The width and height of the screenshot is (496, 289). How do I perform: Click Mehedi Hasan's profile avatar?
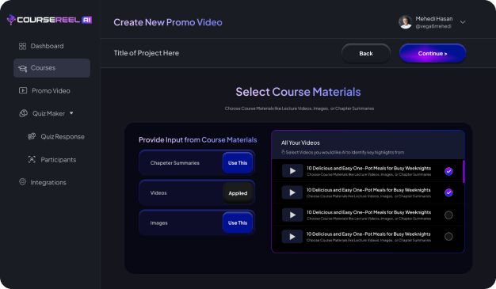pyautogui.click(x=405, y=22)
